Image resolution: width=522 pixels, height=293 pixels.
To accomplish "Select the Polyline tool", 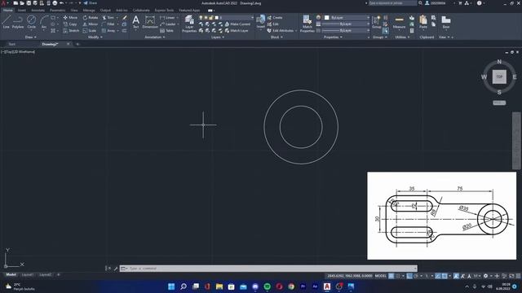I will click(18, 22).
